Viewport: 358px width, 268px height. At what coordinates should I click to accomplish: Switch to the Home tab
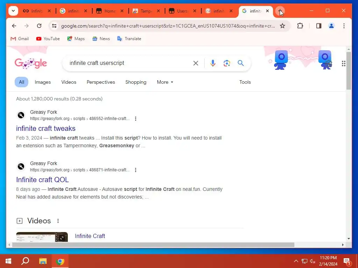pos(106,11)
